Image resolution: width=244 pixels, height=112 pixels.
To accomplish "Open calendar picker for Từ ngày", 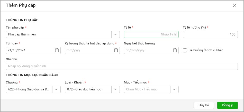I will pyautogui.click(x=57, y=50).
